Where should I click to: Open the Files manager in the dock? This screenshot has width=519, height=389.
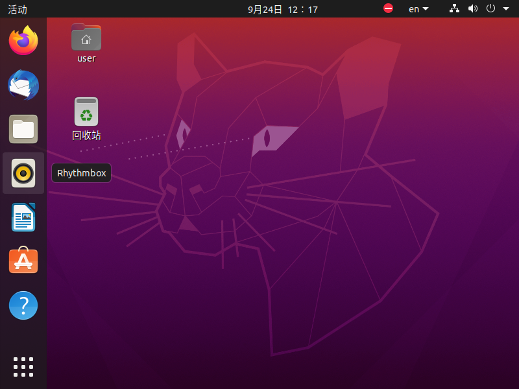coord(23,129)
